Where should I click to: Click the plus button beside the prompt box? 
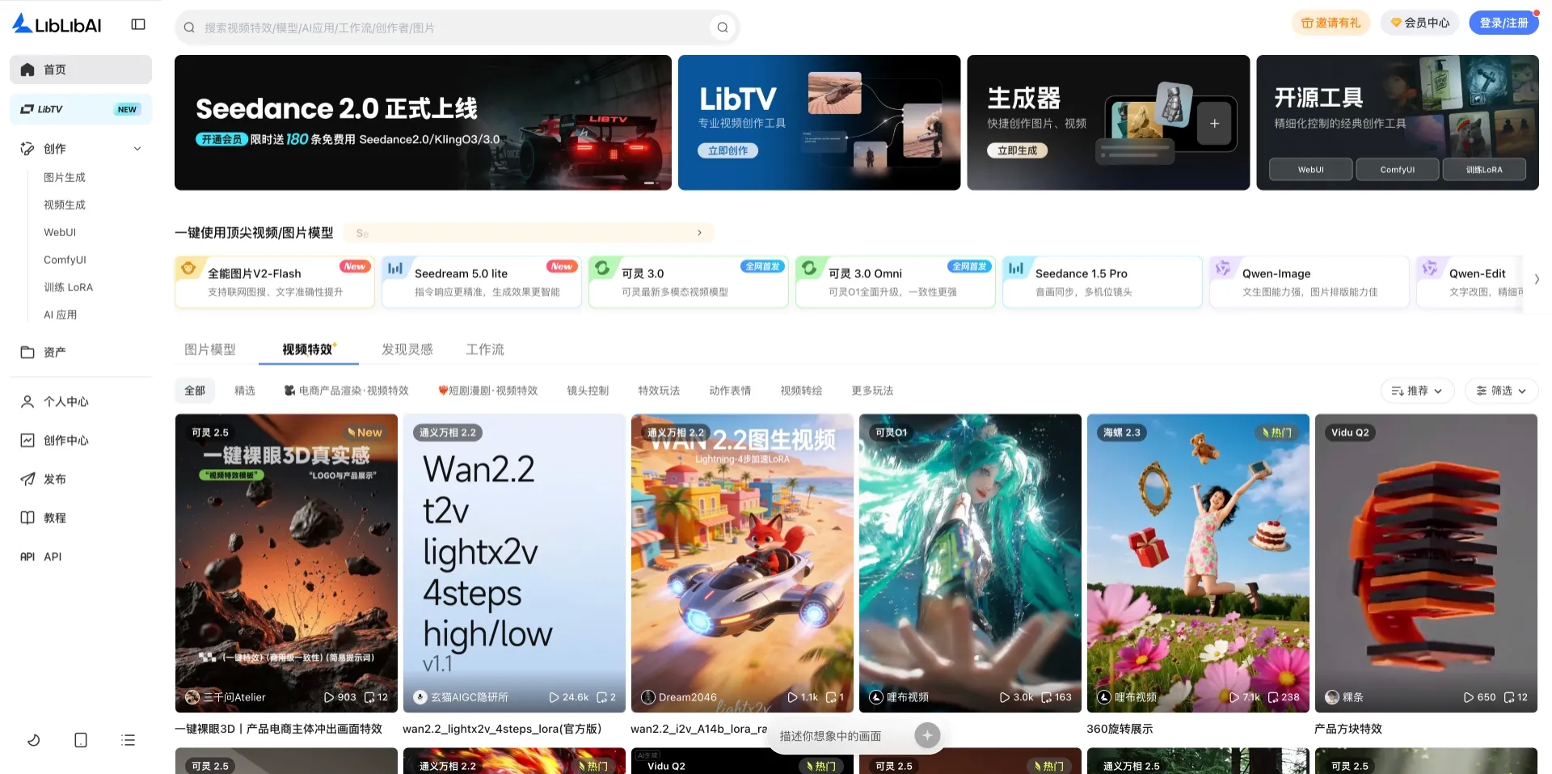[927, 735]
